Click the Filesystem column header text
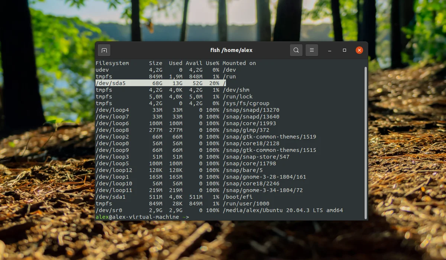This screenshot has width=446, height=260. (x=112, y=63)
